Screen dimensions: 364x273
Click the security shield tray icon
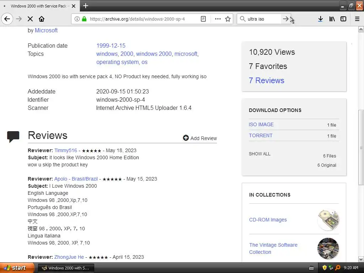325,268
